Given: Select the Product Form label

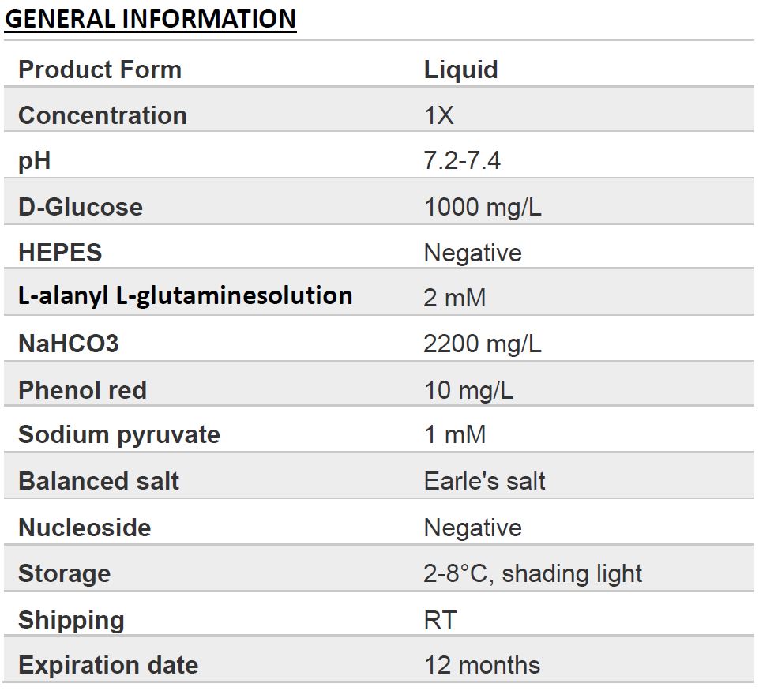Looking at the screenshot, I should coord(100,69).
